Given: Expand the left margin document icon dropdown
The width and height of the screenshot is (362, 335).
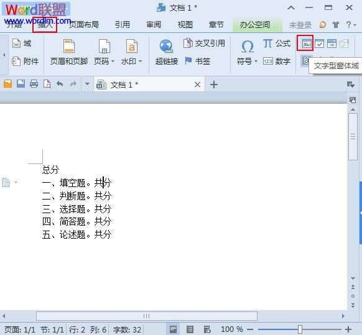Looking at the screenshot, I should click(x=16, y=182).
